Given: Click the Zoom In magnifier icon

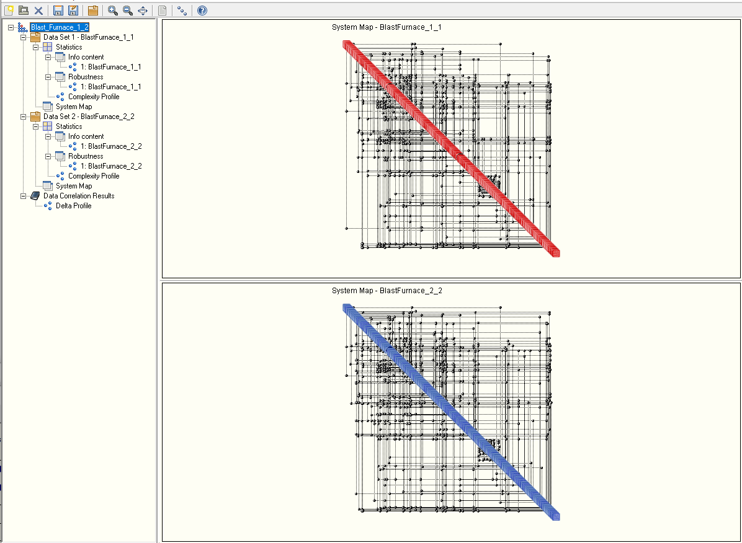Looking at the screenshot, I should (112, 10).
